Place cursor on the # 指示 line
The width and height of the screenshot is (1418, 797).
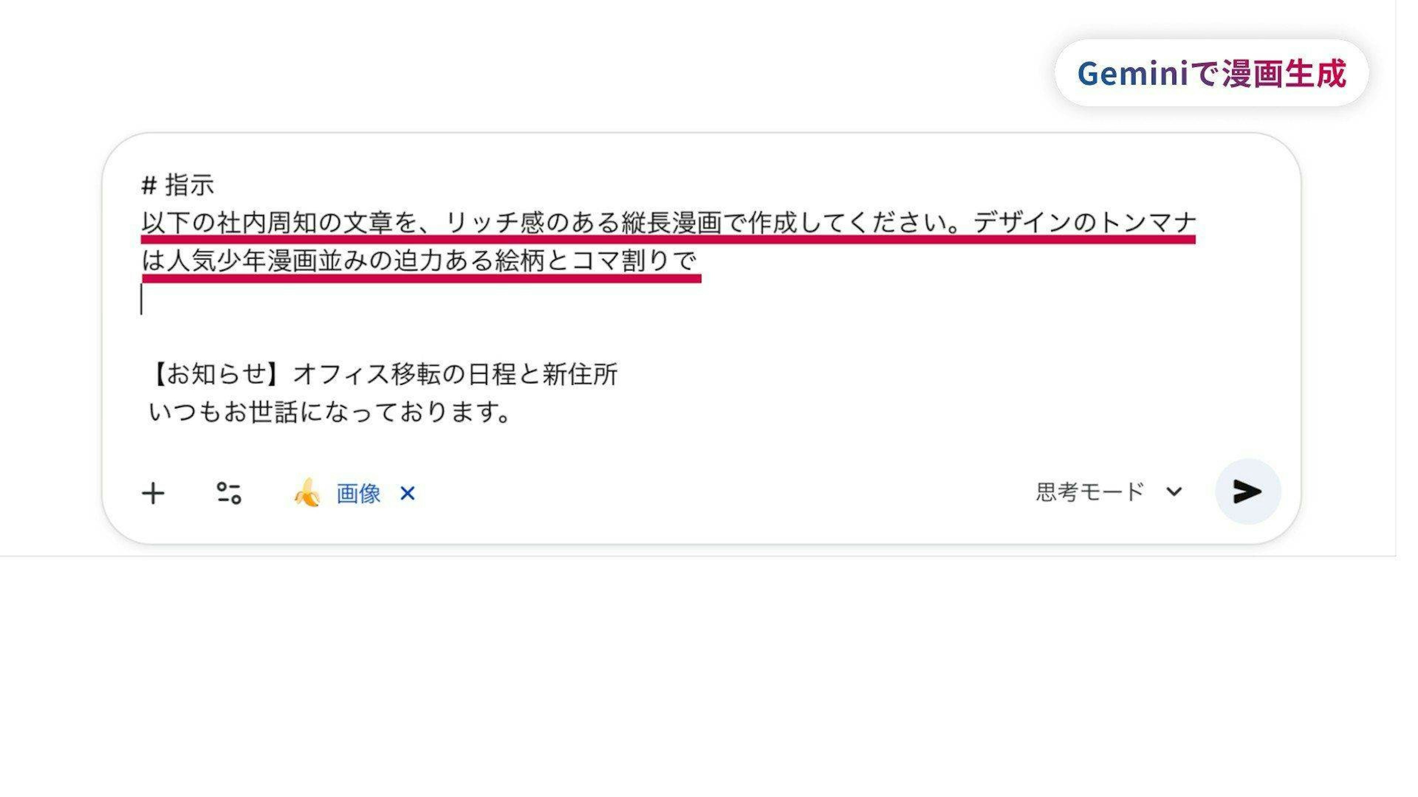178,185
